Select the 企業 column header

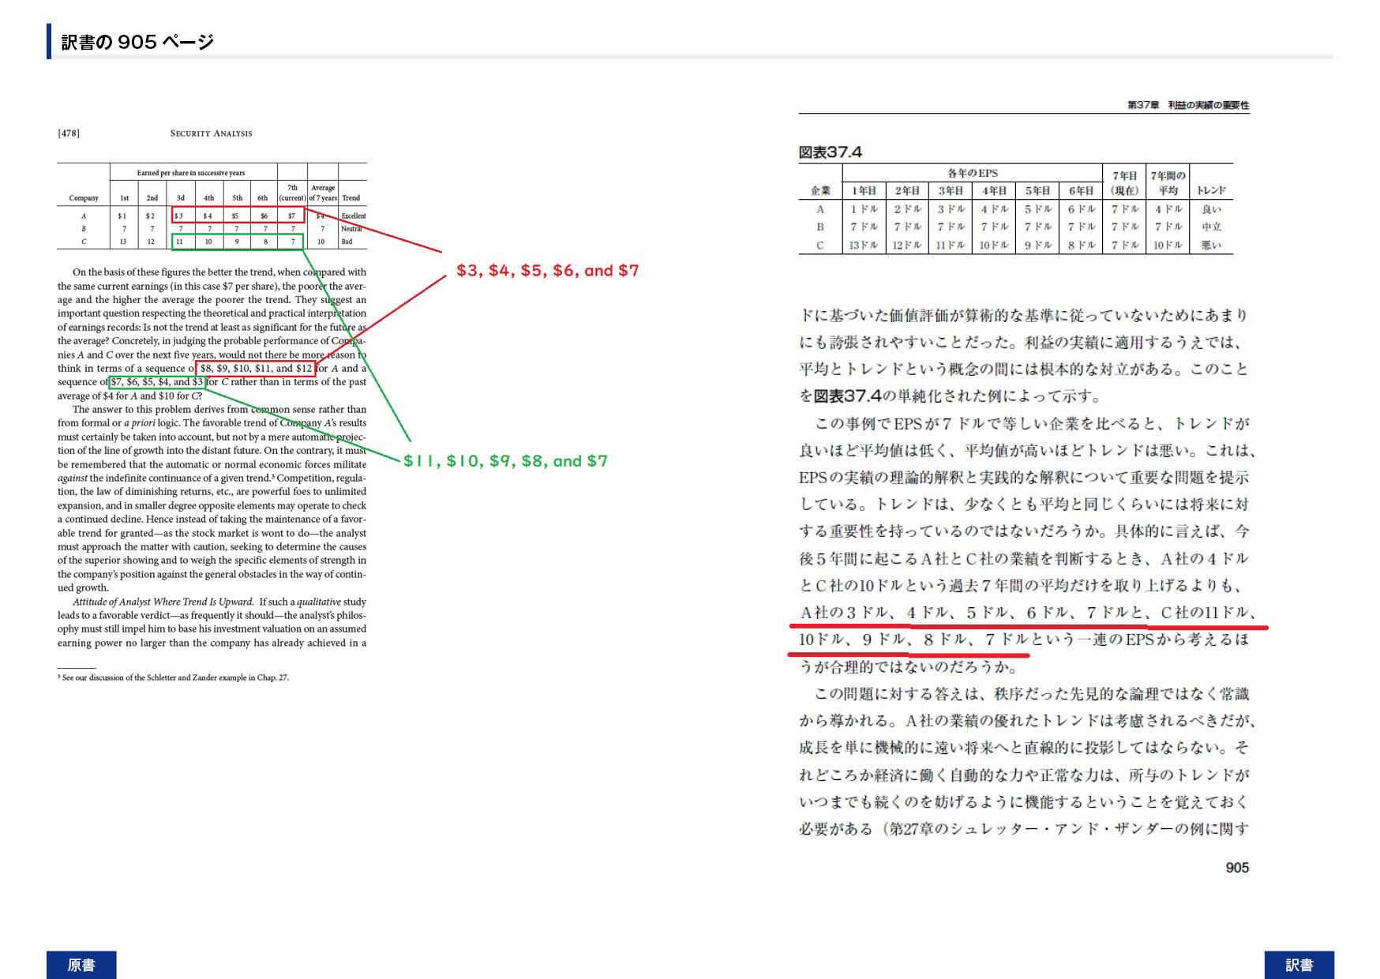click(x=820, y=190)
